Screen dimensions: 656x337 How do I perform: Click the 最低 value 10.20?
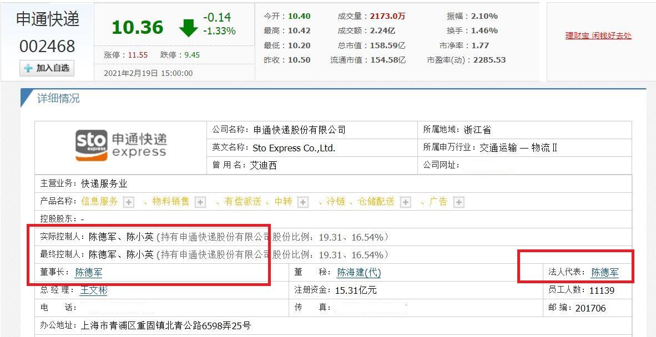click(299, 45)
